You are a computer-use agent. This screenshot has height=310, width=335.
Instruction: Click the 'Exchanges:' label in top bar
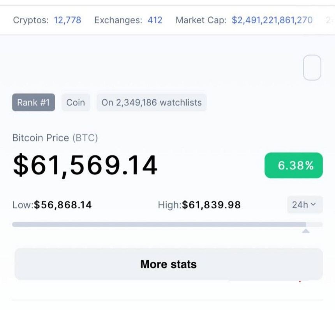tap(118, 20)
